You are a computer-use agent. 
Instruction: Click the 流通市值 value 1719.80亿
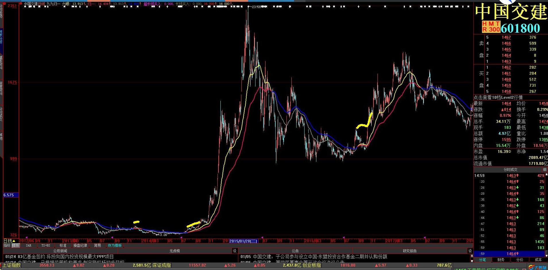538,163
